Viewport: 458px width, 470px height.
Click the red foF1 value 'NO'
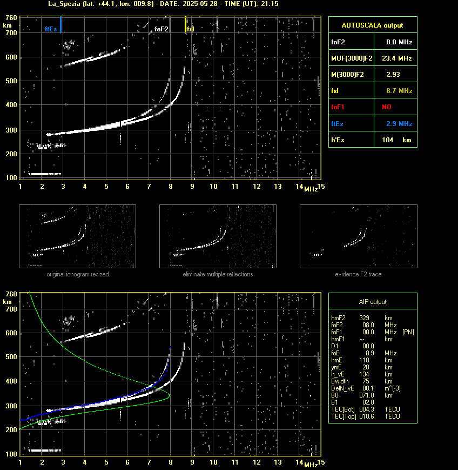(387, 107)
